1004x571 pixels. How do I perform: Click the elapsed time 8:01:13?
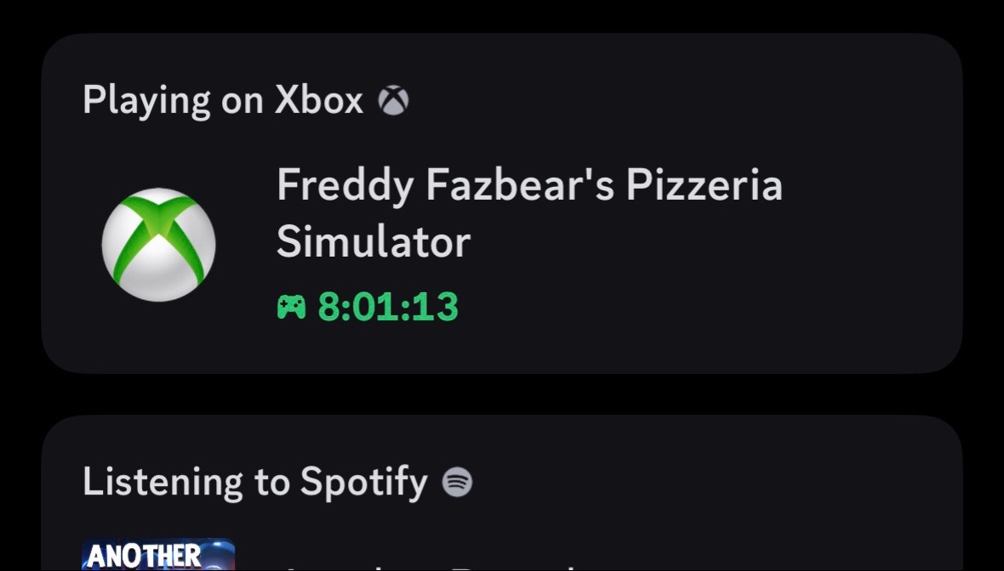(388, 307)
